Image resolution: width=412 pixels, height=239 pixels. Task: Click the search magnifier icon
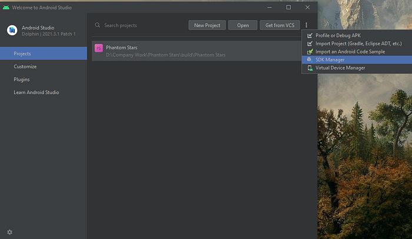(x=98, y=25)
